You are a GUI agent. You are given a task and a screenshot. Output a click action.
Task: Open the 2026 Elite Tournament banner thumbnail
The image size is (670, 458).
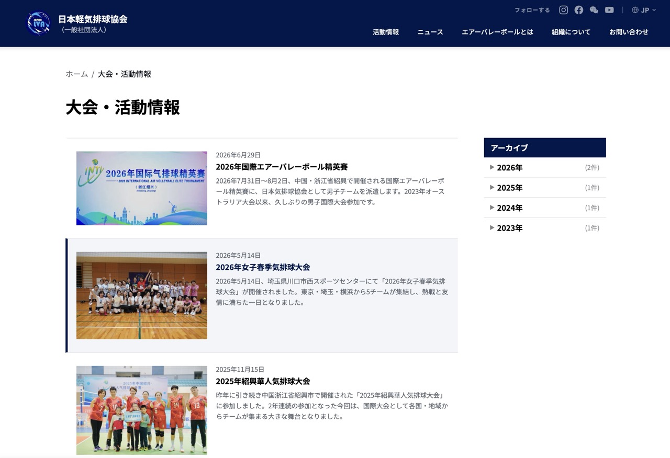pos(142,188)
